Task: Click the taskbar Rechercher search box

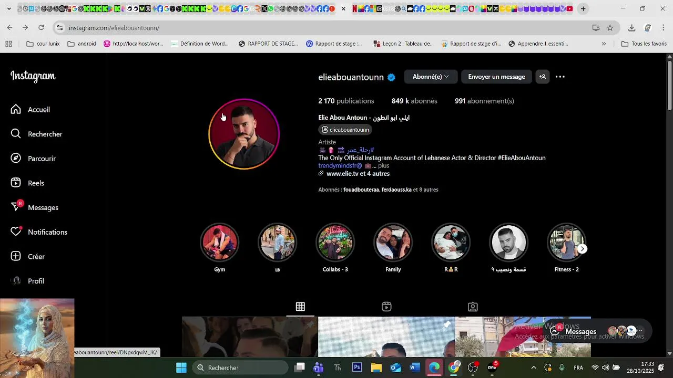Action: (x=240, y=367)
